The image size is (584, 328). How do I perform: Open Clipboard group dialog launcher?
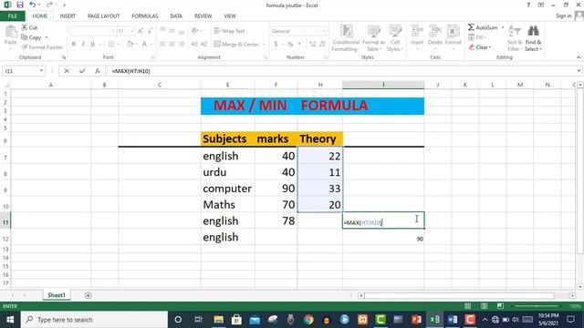coord(64,57)
